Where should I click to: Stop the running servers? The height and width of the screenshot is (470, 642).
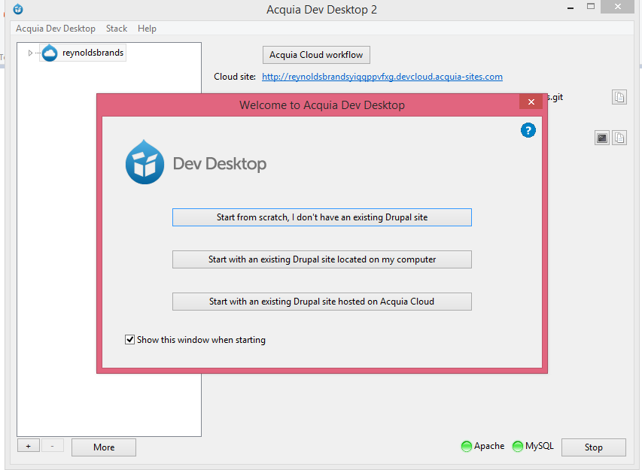593,447
